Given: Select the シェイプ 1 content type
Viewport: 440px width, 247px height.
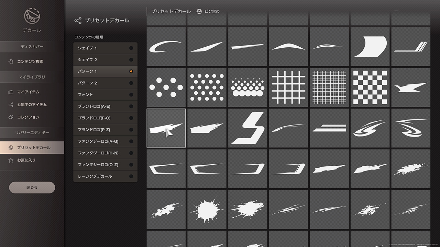Looking at the screenshot, I should tap(105, 48).
